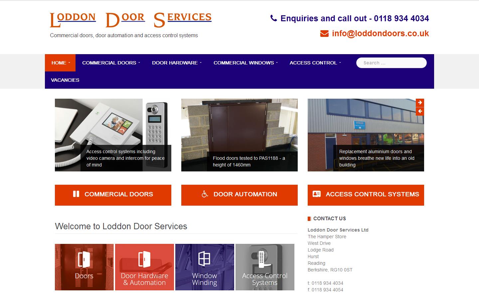Open the flood doors slide thumbnail
This screenshot has height=299, width=479.
coord(239,135)
